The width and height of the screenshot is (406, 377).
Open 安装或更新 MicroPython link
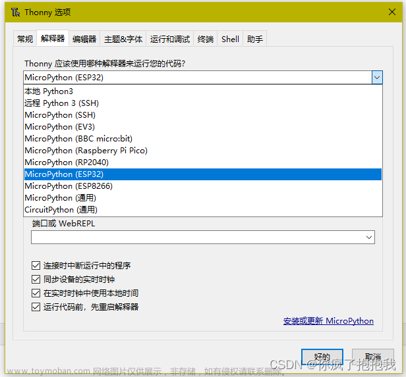(x=328, y=321)
